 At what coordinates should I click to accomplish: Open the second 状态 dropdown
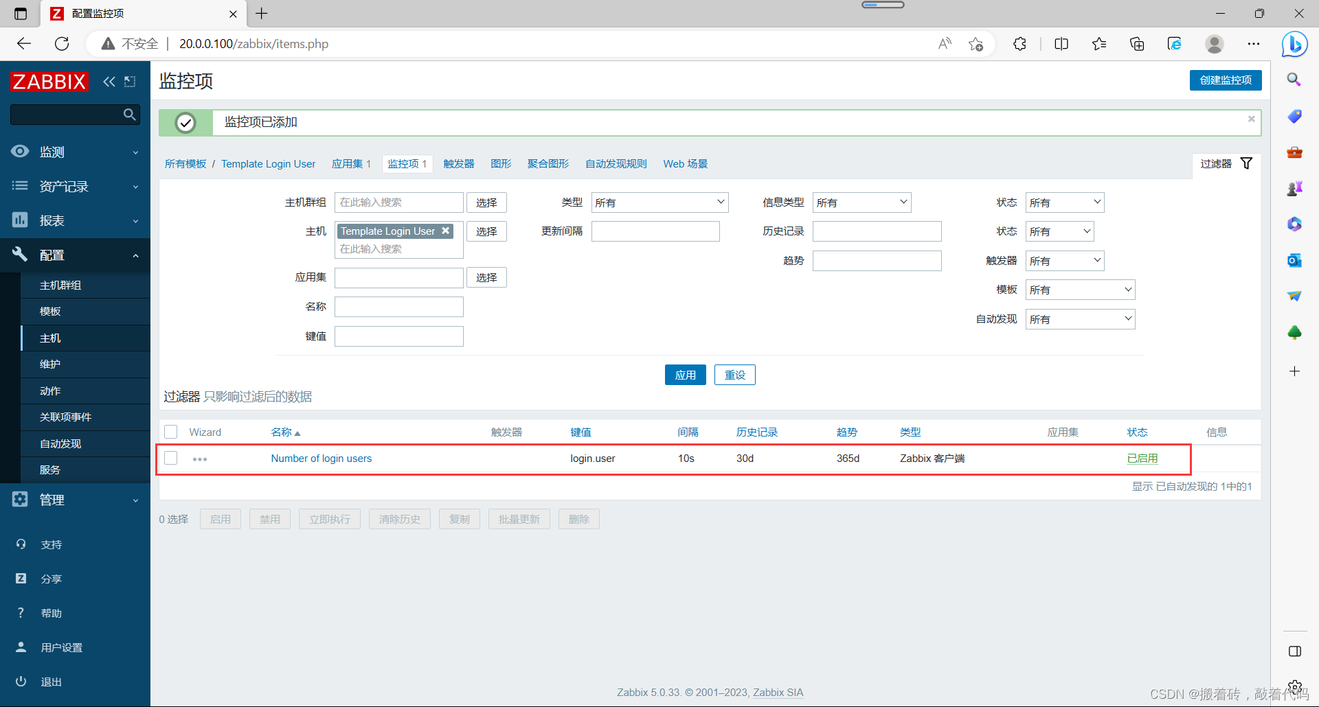[1059, 231]
